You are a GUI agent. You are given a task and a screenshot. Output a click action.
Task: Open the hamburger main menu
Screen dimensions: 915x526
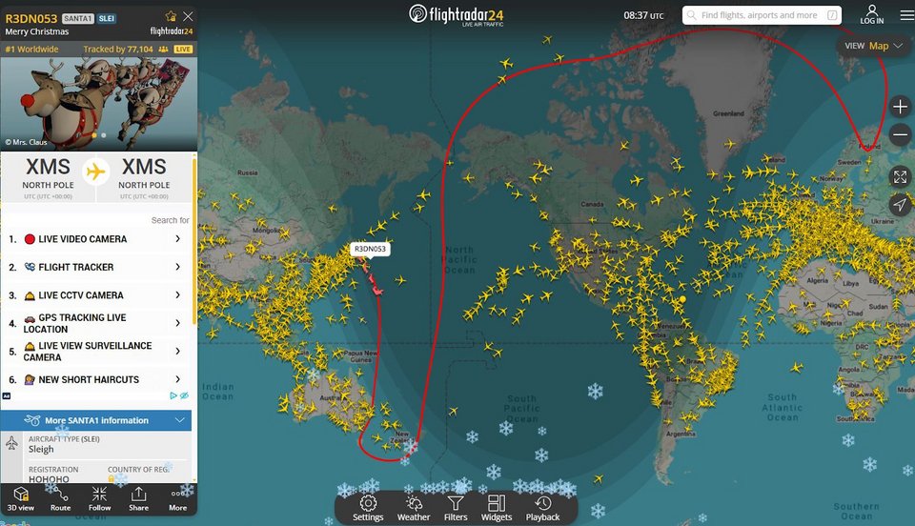905,15
